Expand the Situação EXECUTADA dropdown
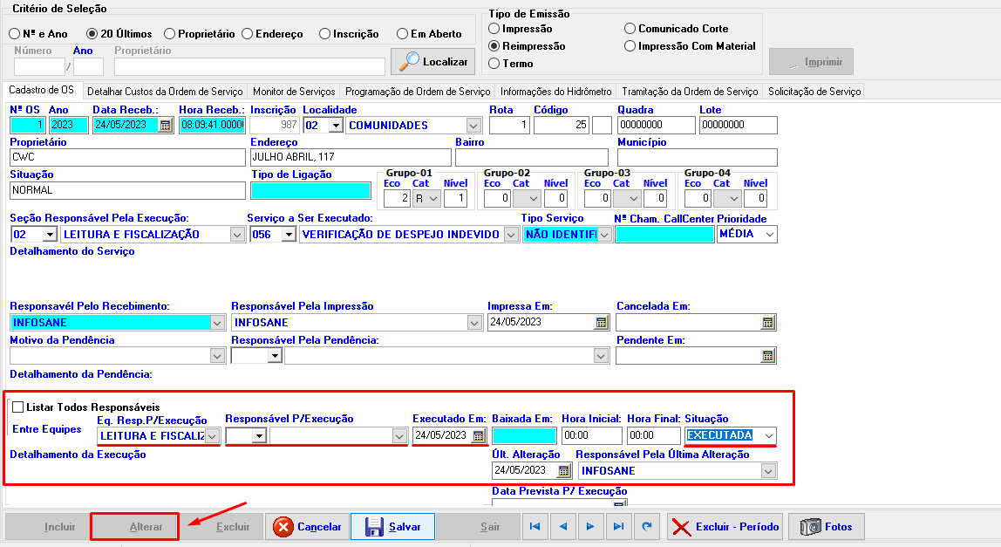 pyautogui.click(x=768, y=435)
